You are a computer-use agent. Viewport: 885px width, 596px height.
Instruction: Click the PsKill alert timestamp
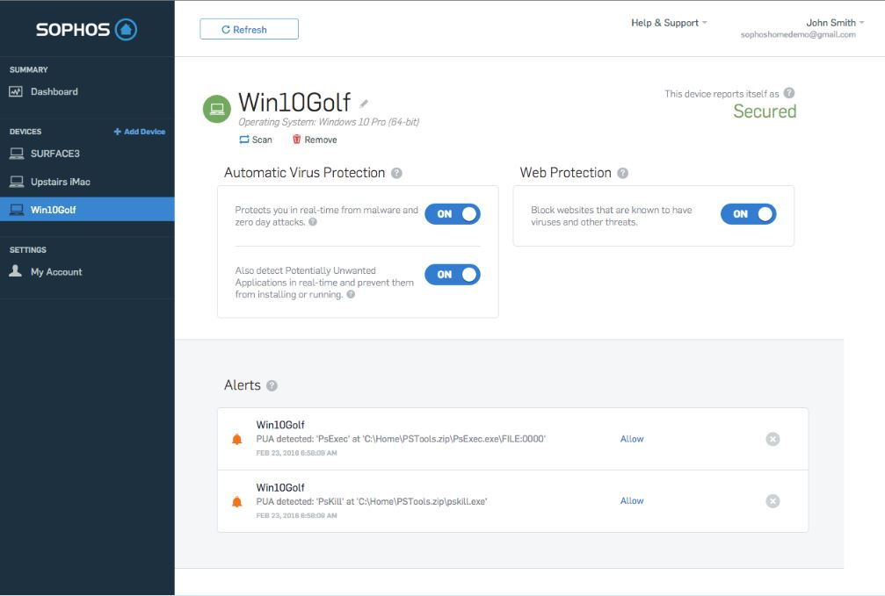click(296, 515)
